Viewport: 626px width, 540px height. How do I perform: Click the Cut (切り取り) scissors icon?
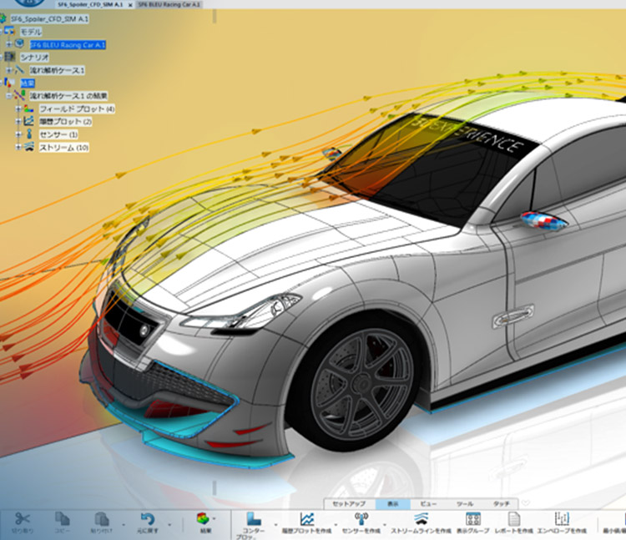23,518
